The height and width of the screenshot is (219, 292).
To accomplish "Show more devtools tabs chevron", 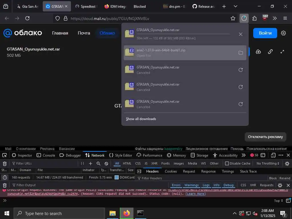I will click(x=244, y=155).
